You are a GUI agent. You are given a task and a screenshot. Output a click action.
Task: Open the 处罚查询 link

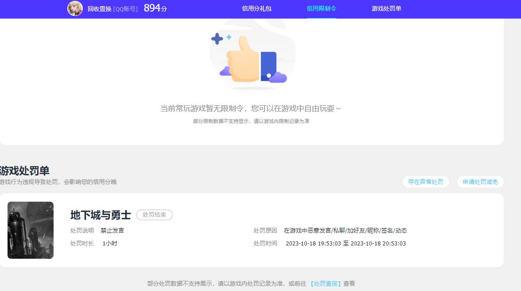(326, 283)
